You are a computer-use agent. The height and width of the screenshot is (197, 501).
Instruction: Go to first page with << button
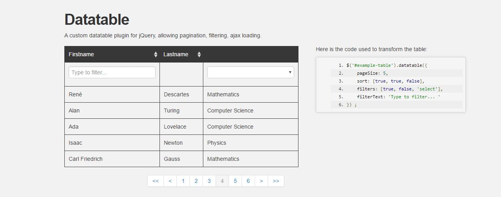156,181
